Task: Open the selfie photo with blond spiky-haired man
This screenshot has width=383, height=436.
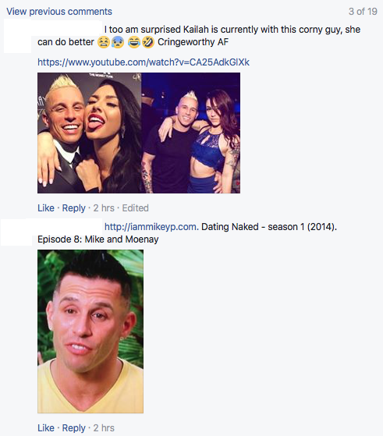Action: (89, 133)
